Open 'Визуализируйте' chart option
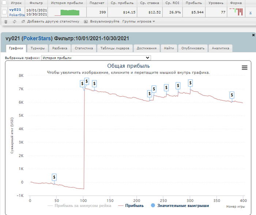Screen dimensions: 256x215 tap(102, 21)
